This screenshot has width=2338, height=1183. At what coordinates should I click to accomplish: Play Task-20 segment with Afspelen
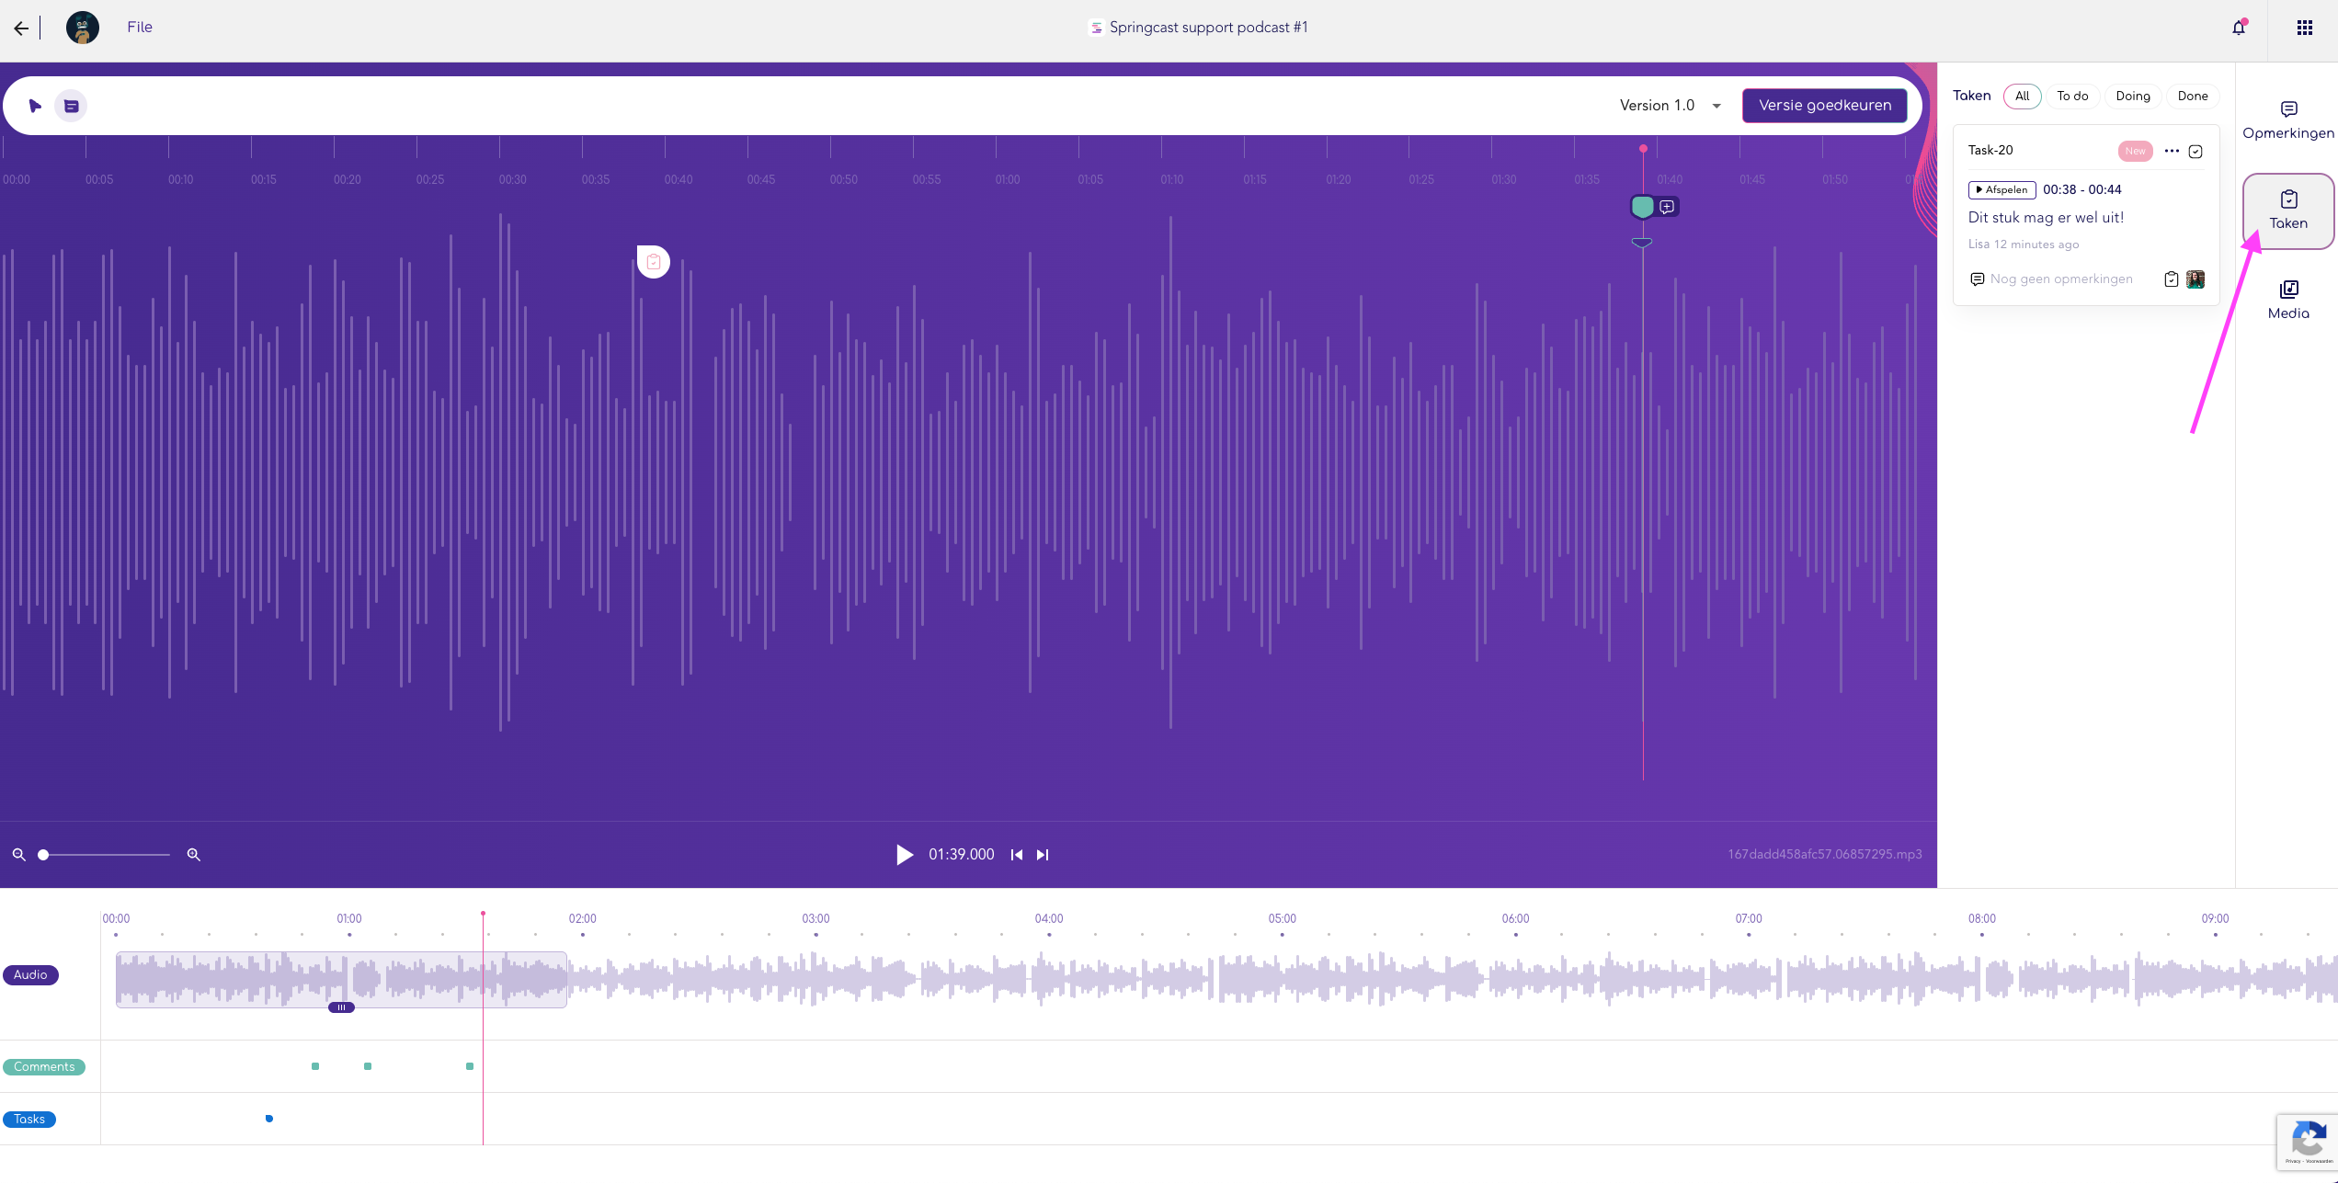(x=2002, y=190)
